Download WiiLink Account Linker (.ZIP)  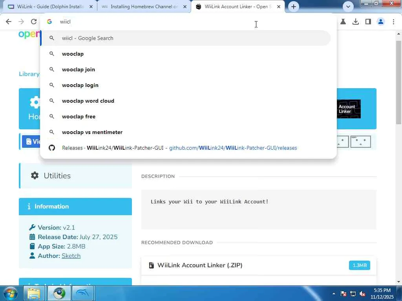coord(200,265)
